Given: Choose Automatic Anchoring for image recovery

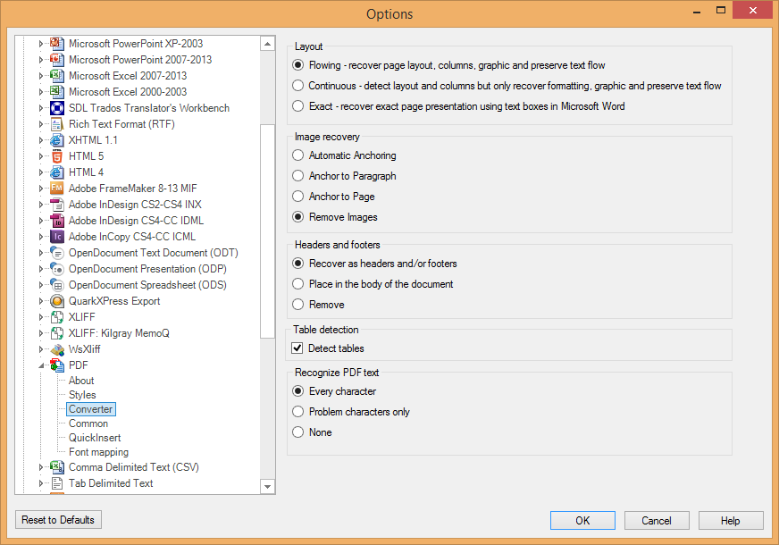Looking at the screenshot, I should pyautogui.click(x=297, y=155).
